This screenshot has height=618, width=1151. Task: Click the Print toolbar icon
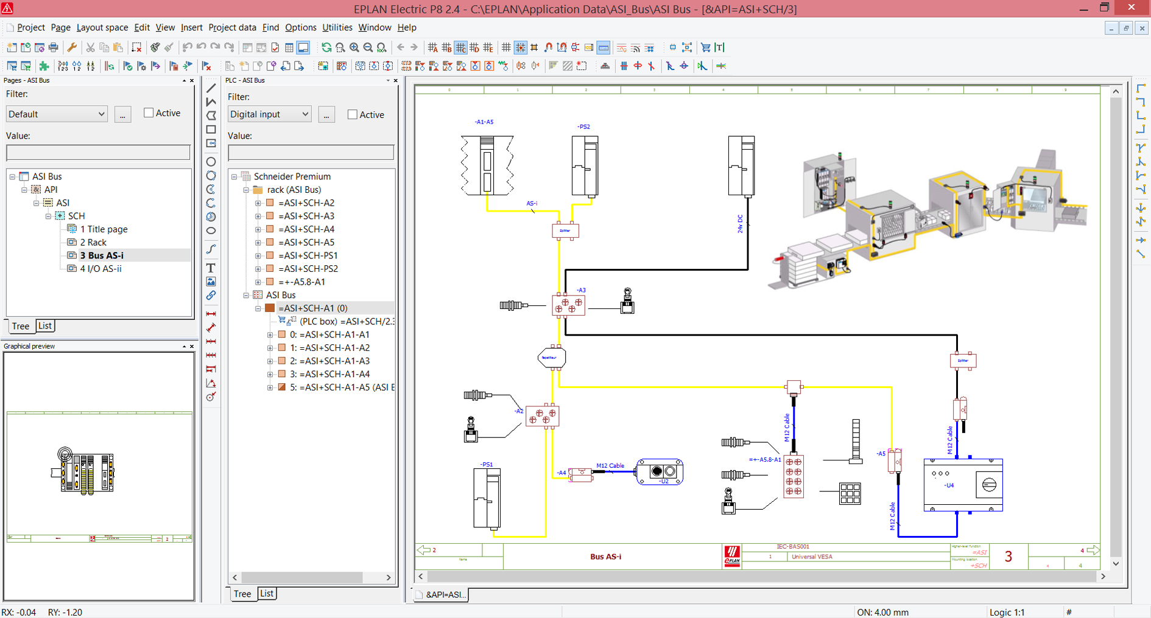point(54,47)
